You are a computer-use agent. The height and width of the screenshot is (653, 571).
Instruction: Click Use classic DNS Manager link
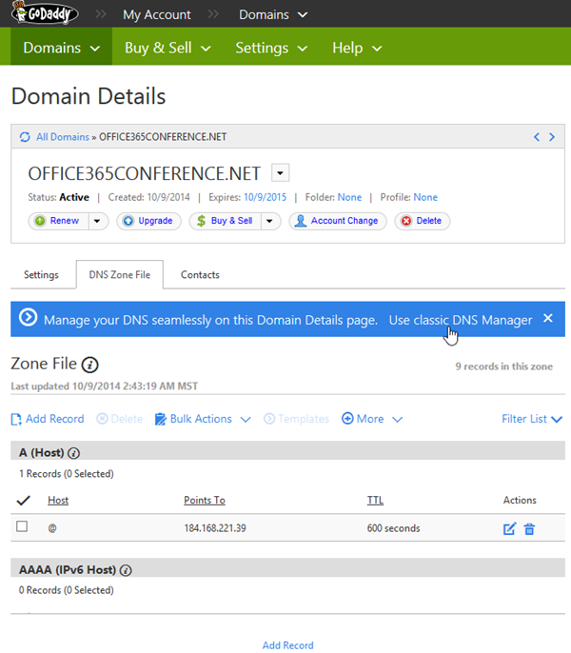click(461, 320)
